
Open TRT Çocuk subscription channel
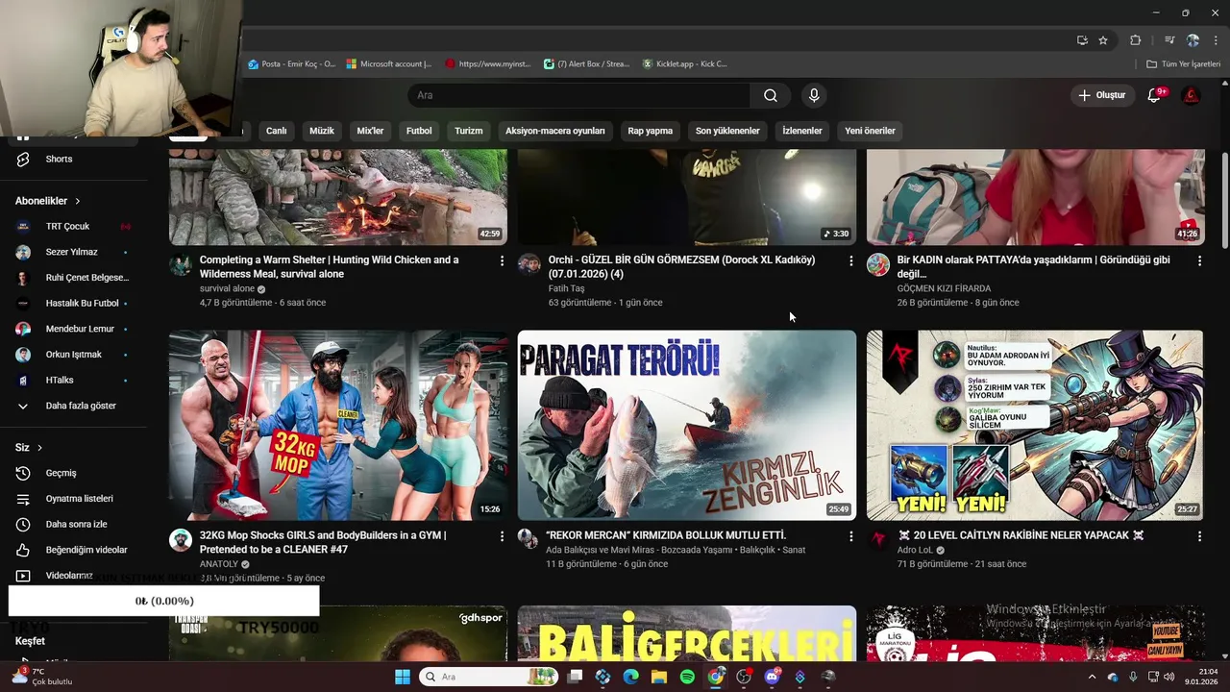click(74, 226)
